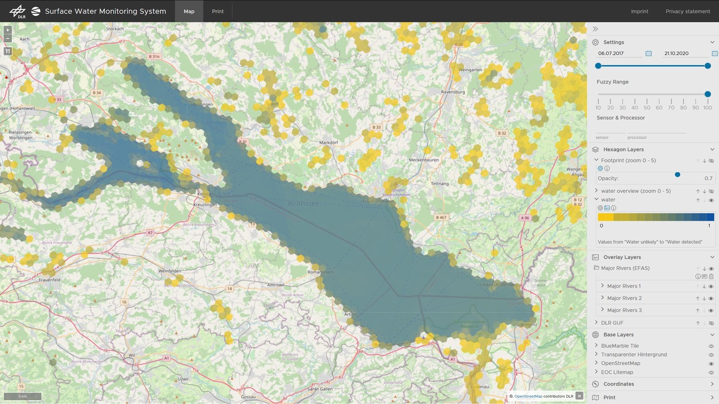
Task: Open the Imprint page
Action: click(x=639, y=11)
